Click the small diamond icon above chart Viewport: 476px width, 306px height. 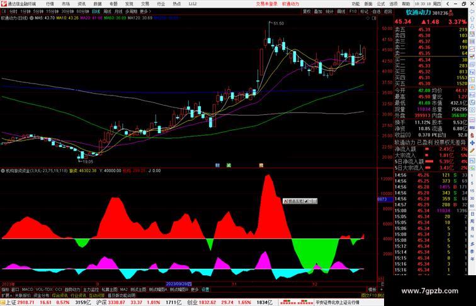pos(368,18)
